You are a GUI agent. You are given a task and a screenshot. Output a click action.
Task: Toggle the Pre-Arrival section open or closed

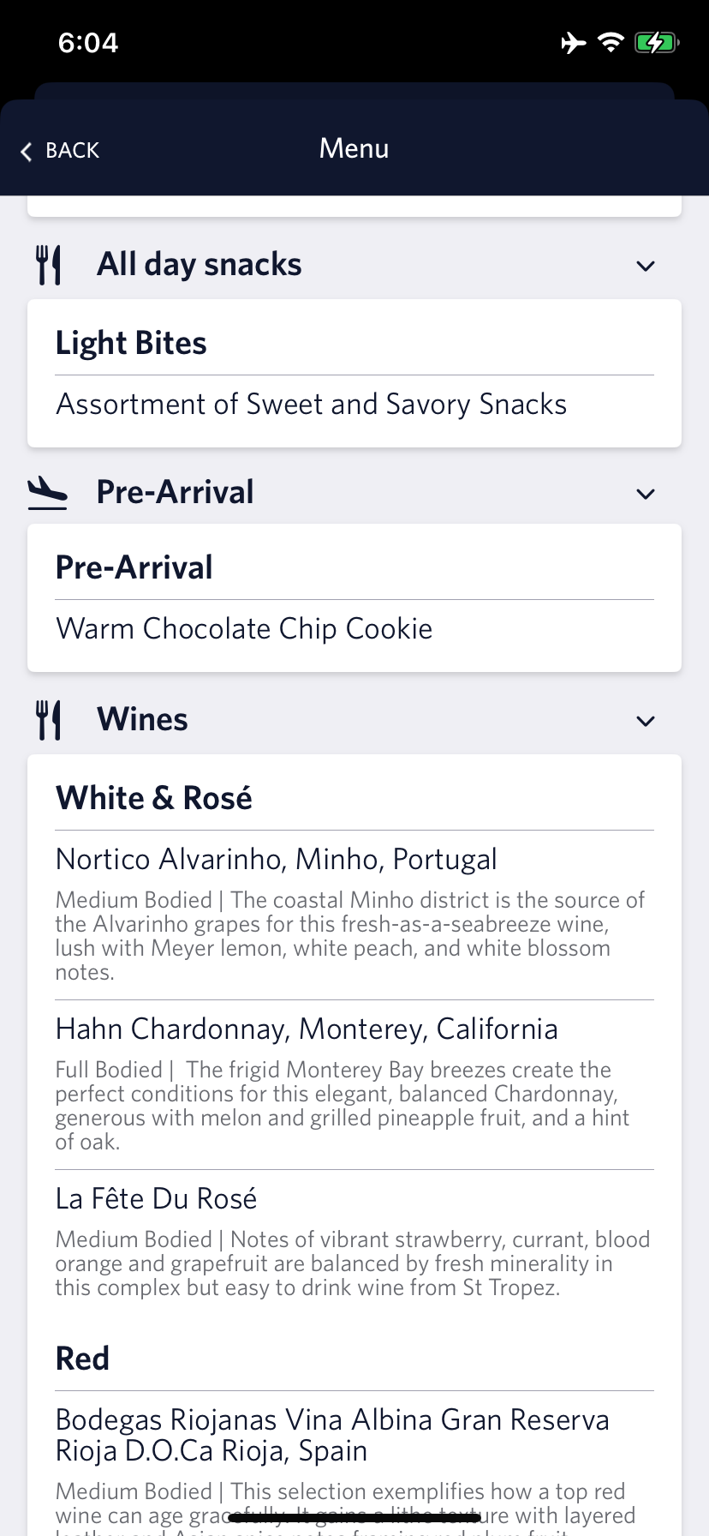point(645,494)
